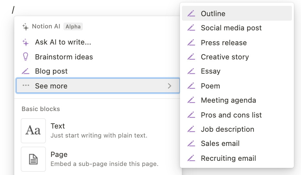Click the pencil icon beside Creative story
This screenshot has width=301, height=175.
point(191,57)
